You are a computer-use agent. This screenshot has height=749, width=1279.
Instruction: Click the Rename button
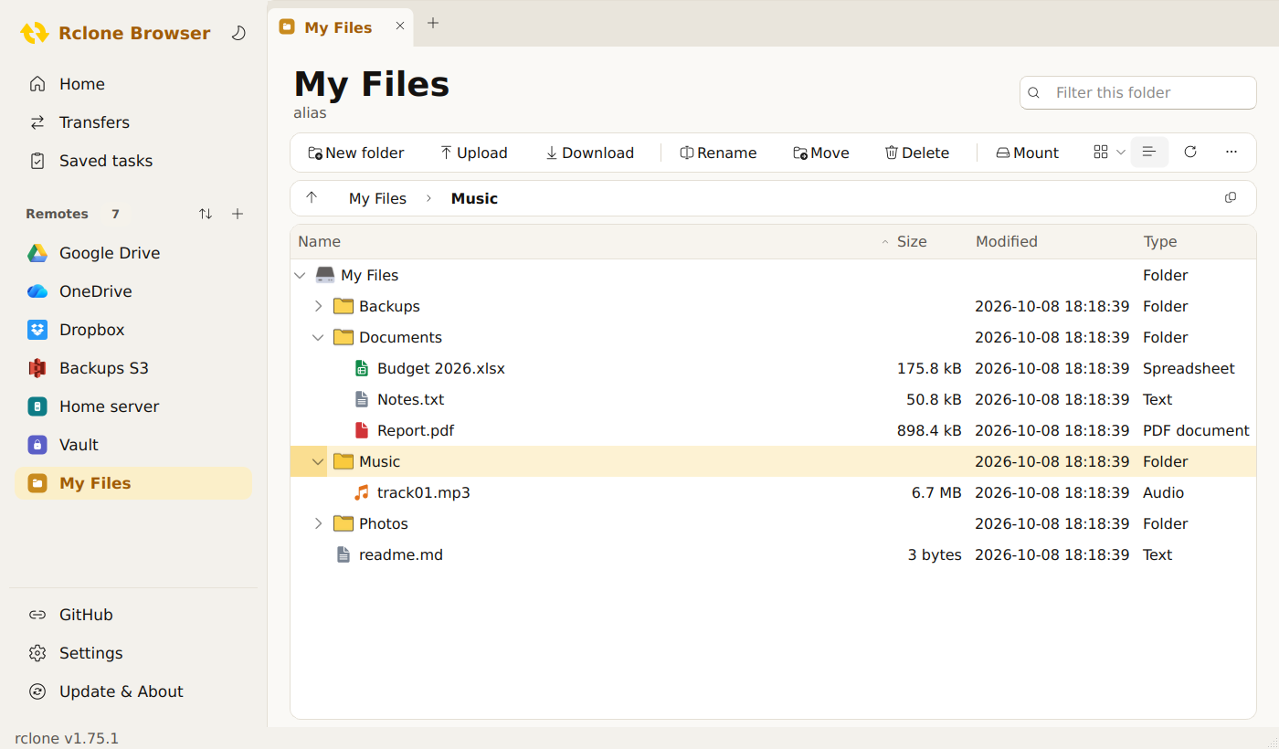point(718,153)
